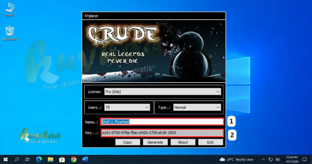Launch Microsoft Edge from the taskbar
The width and height of the screenshot is (312, 164).
39,159
